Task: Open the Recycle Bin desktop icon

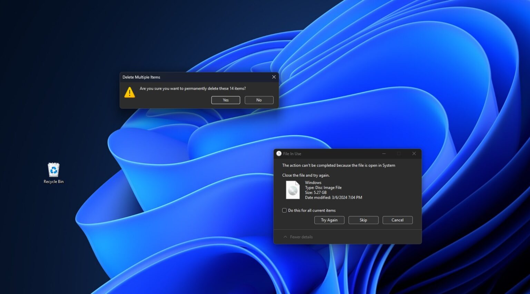Action: (x=53, y=170)
